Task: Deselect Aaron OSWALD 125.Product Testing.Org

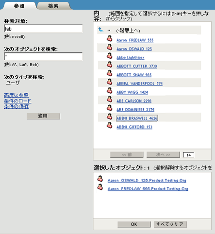Action: click(x=147, y=181)
